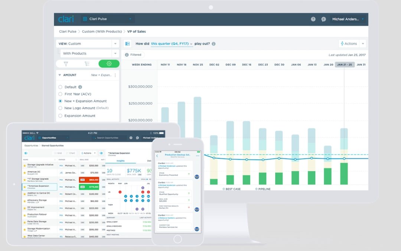The width and height of the screenshot is (401, 251).
Task: Open the help icon in the desktop header
Action: point(313,19)
